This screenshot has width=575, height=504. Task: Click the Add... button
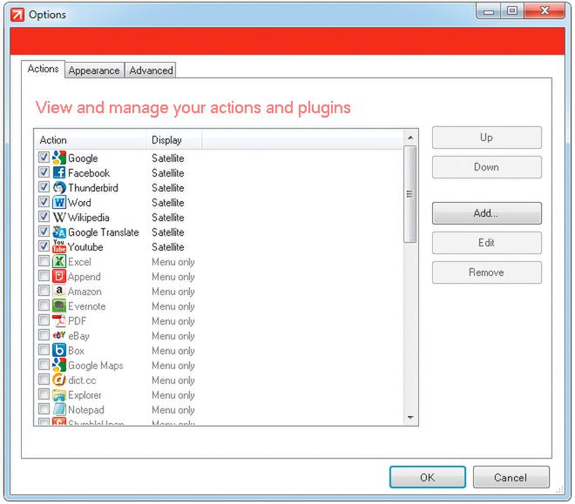point(487,213)
